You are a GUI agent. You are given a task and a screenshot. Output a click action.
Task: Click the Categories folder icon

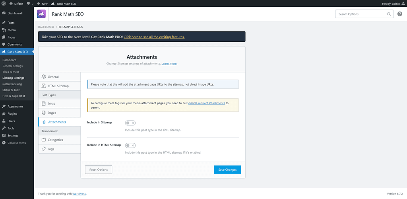click(44, 140)
